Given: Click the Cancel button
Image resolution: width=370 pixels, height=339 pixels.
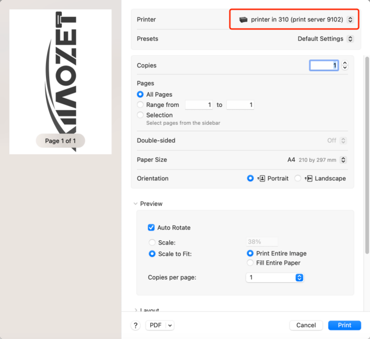Looking at the screenshot, I should pyautogui.click(x=306, y=325).
